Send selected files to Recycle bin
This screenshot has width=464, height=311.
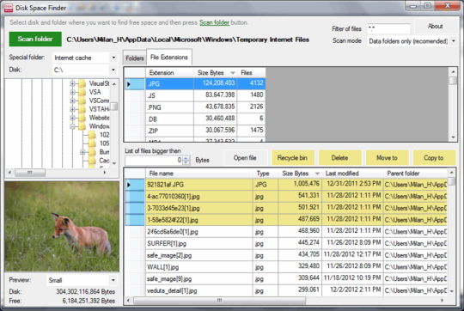click(x=292, y=158)
